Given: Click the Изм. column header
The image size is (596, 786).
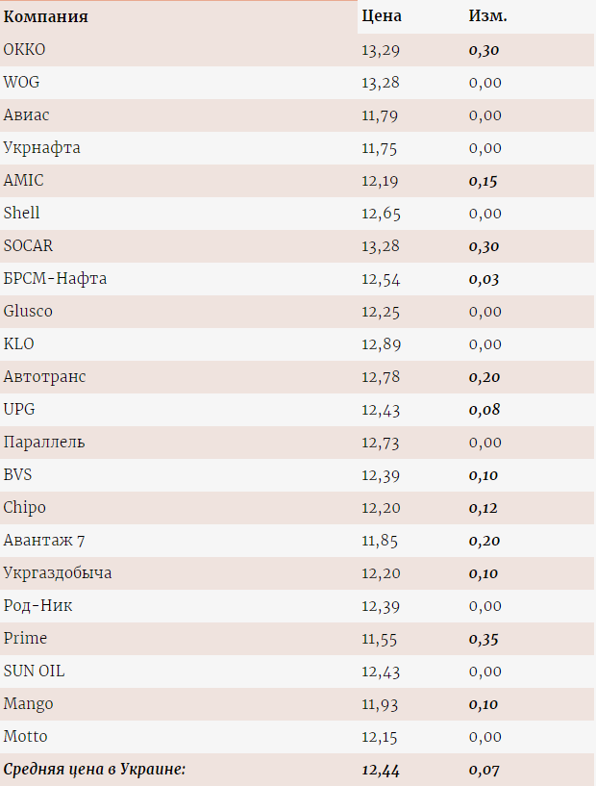Looking at the screenshot, I should click(487, 16).
